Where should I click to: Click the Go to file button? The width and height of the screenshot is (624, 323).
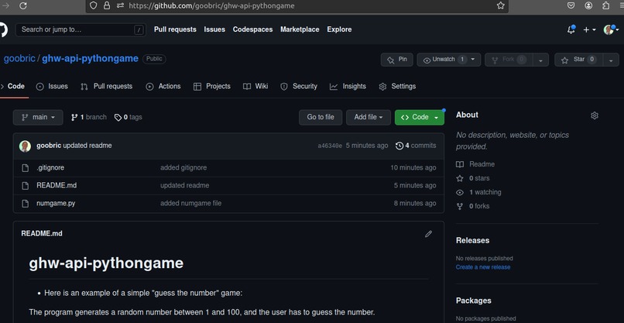(321, 118)
